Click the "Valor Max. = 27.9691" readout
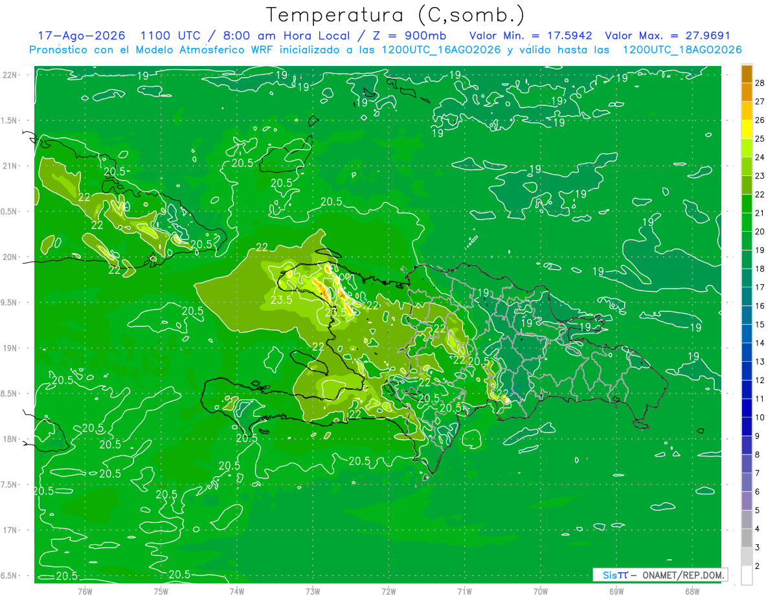 pos(668,36)
